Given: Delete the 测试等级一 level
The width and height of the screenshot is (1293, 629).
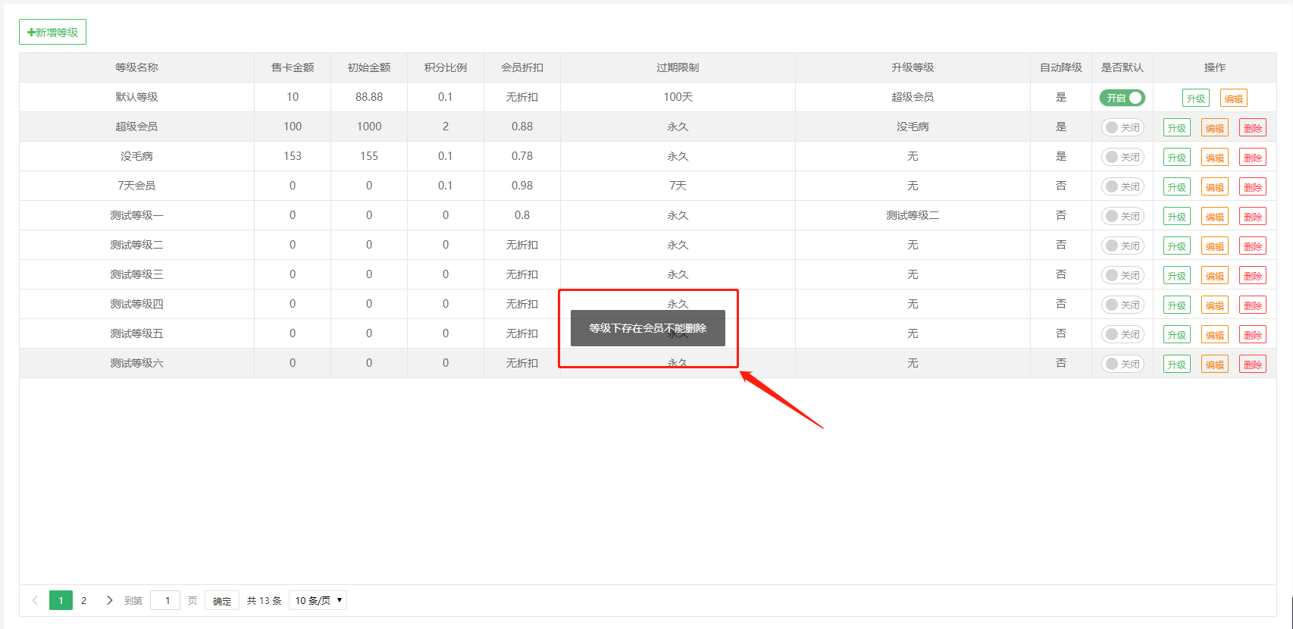Looking at the screenshot, I should [1252, 217].
